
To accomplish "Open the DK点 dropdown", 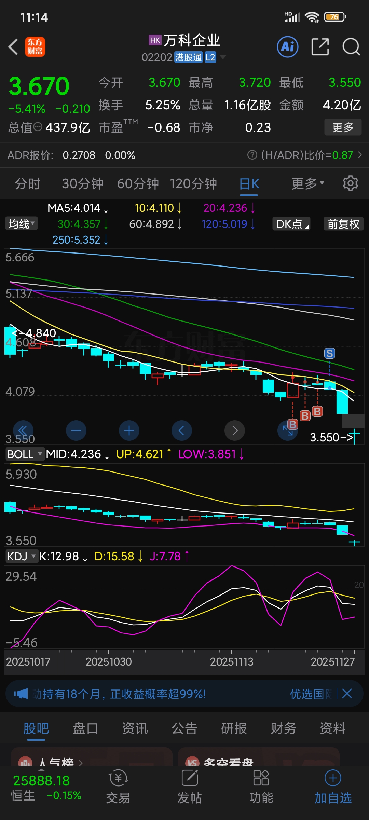I will click(291, 224).
